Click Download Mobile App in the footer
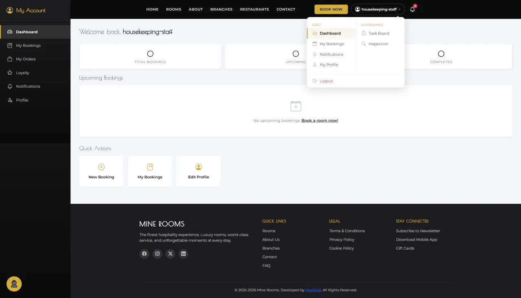The image size is (521, 298). [417, 240]
